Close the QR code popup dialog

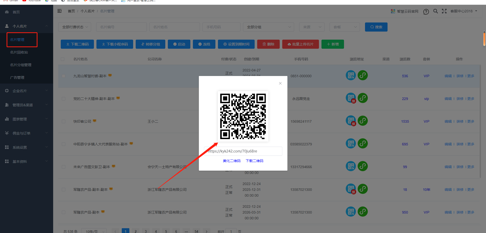pos(280,83)
